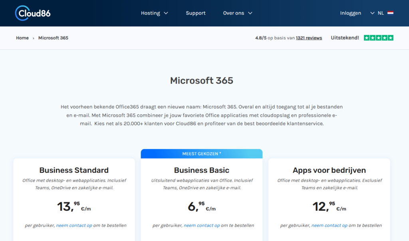Select the Apps voor bedrijven heading
Screen dimensions: 409x241
coord(329,170)
